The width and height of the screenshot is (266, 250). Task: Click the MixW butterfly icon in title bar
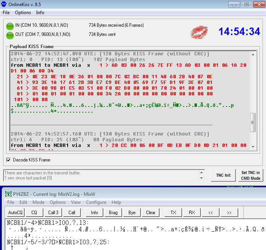(x=8, y=194)
